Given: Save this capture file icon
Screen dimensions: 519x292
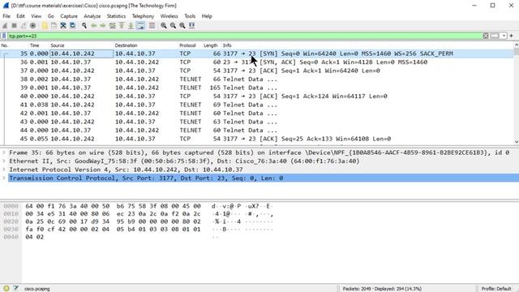Looking at the screenshot, I should pos(54,25).
